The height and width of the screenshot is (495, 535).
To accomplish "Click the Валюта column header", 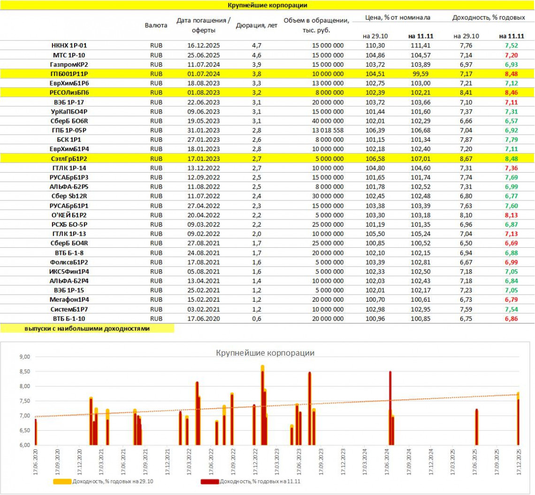I will click(x=156, y=26).
